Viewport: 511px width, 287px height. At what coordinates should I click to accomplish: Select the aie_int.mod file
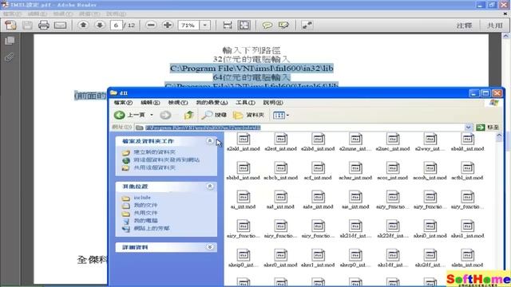[x=355, y=200]
